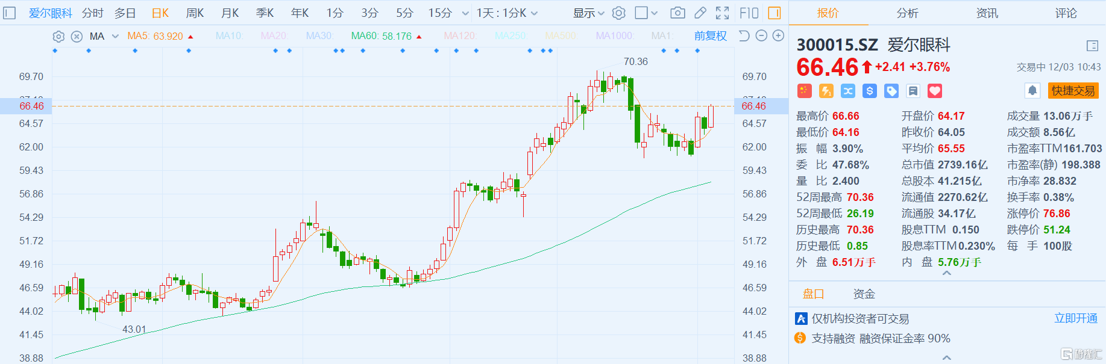
Task: Zoom out the chart with minus icon
Action: (761, 36)
